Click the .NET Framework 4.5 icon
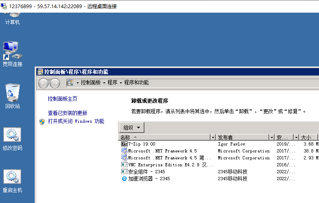 point(124,151)
